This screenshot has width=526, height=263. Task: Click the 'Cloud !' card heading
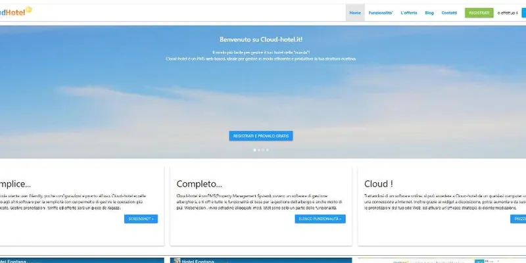pos(379,184)
